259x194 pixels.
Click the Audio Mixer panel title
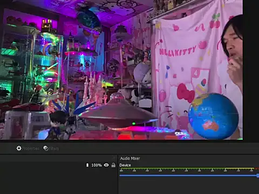coord(130,158)
